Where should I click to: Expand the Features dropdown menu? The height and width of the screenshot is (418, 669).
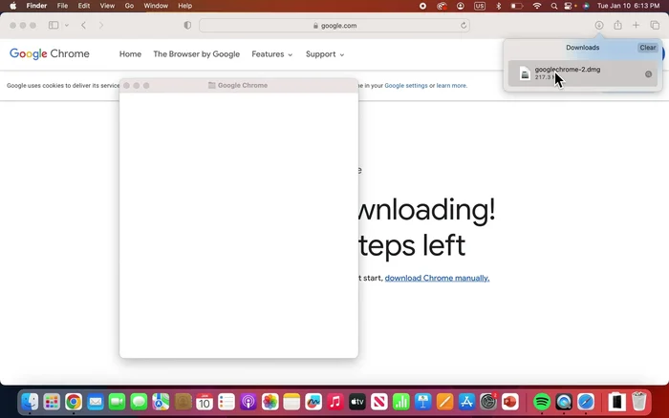[271, 54]
